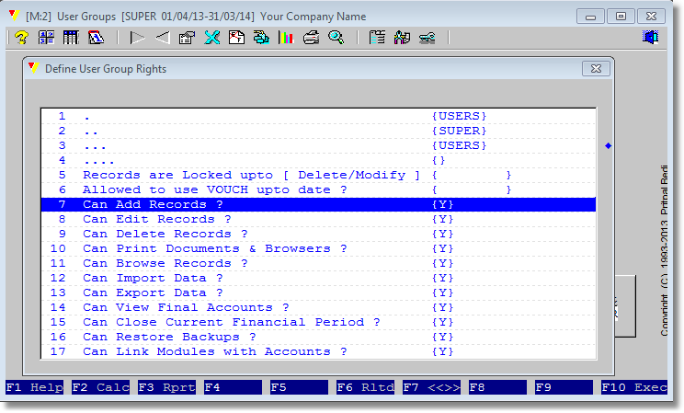Select Can Close Current Financial Period row

[318, 322]
